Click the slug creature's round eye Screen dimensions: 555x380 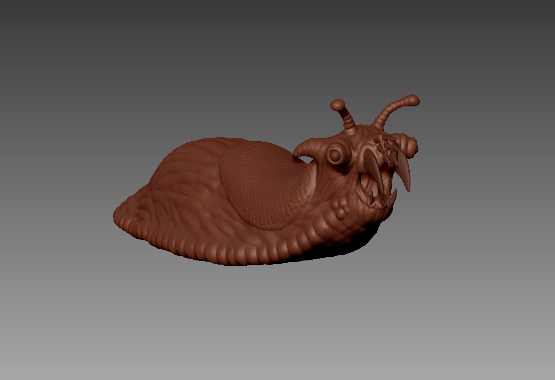[x=335, y=155]
